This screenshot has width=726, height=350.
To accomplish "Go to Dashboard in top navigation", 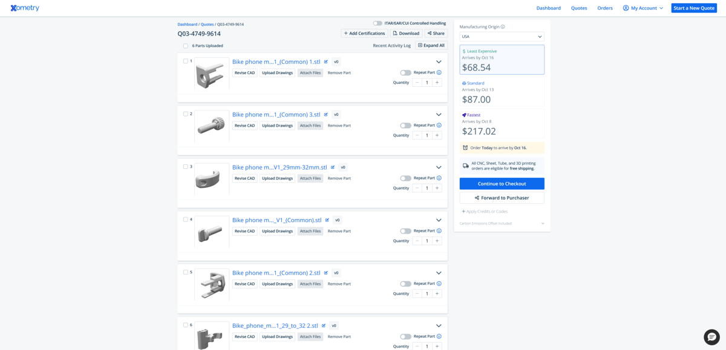I will [x=549, y=8].
